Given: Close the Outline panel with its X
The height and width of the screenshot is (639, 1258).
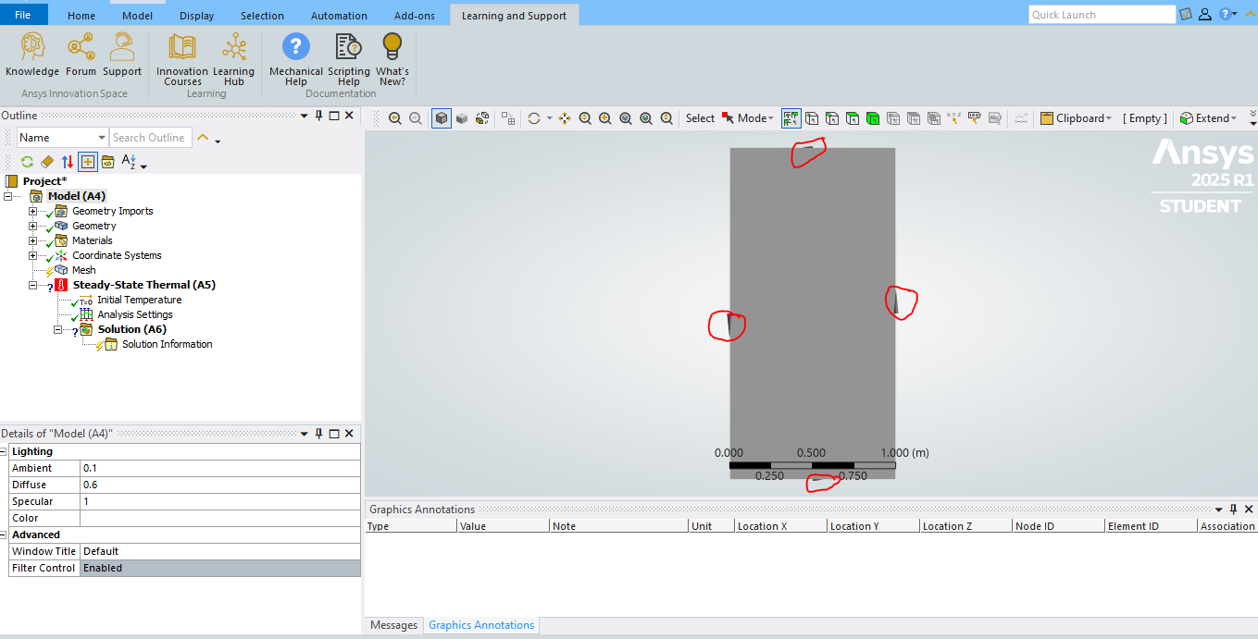Looking at the screenshot, I should point(350,116).
